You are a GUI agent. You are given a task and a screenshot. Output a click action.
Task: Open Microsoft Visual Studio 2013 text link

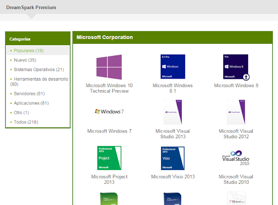(173, 134)
